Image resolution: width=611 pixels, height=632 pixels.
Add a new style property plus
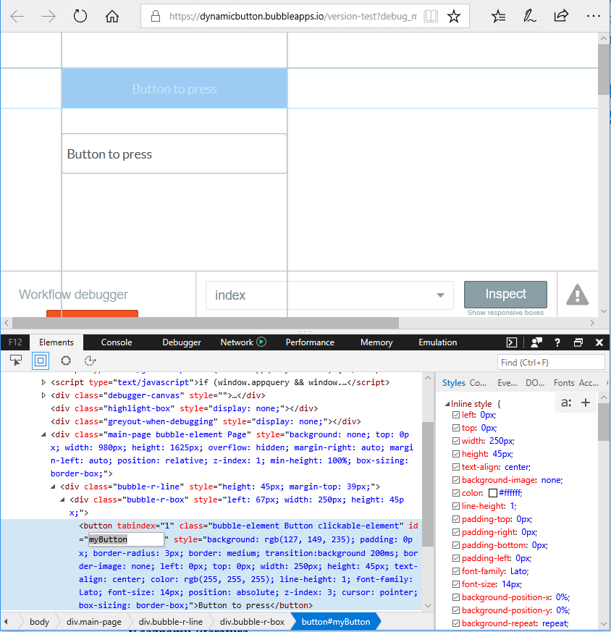tap(586, 403)
